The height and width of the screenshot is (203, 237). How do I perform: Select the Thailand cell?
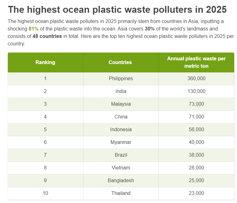tap(121, 193)
